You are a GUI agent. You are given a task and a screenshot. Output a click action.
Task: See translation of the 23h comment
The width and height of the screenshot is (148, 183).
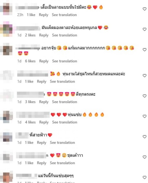(64, 15)
